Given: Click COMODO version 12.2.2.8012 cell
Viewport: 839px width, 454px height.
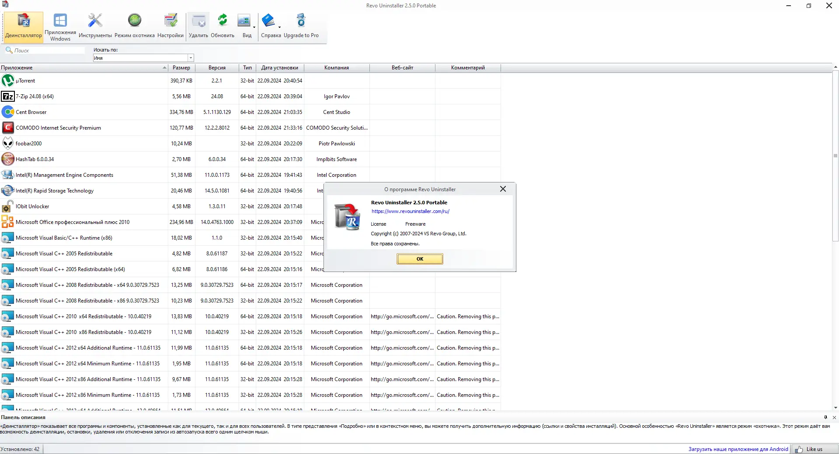Looking at the screenshot, I should point(217,128).
